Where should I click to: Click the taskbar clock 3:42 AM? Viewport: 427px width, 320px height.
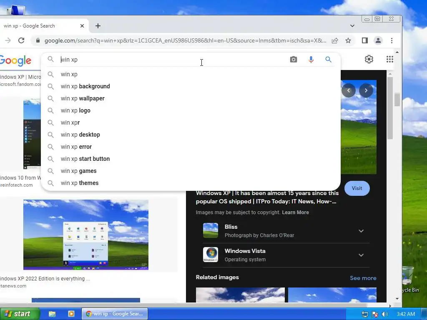[406, 314]
